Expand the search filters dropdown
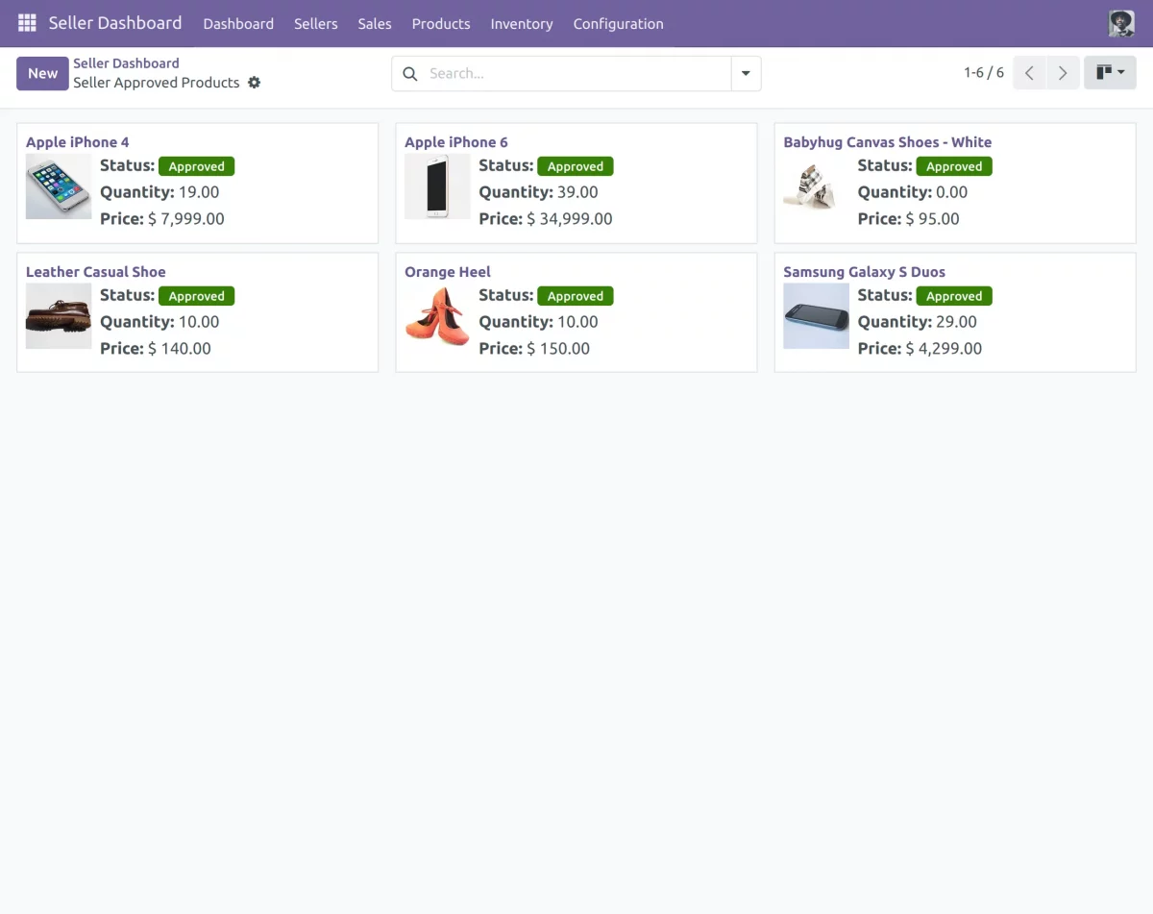The width and height of the screenshot is (1153, 914). 746,73
